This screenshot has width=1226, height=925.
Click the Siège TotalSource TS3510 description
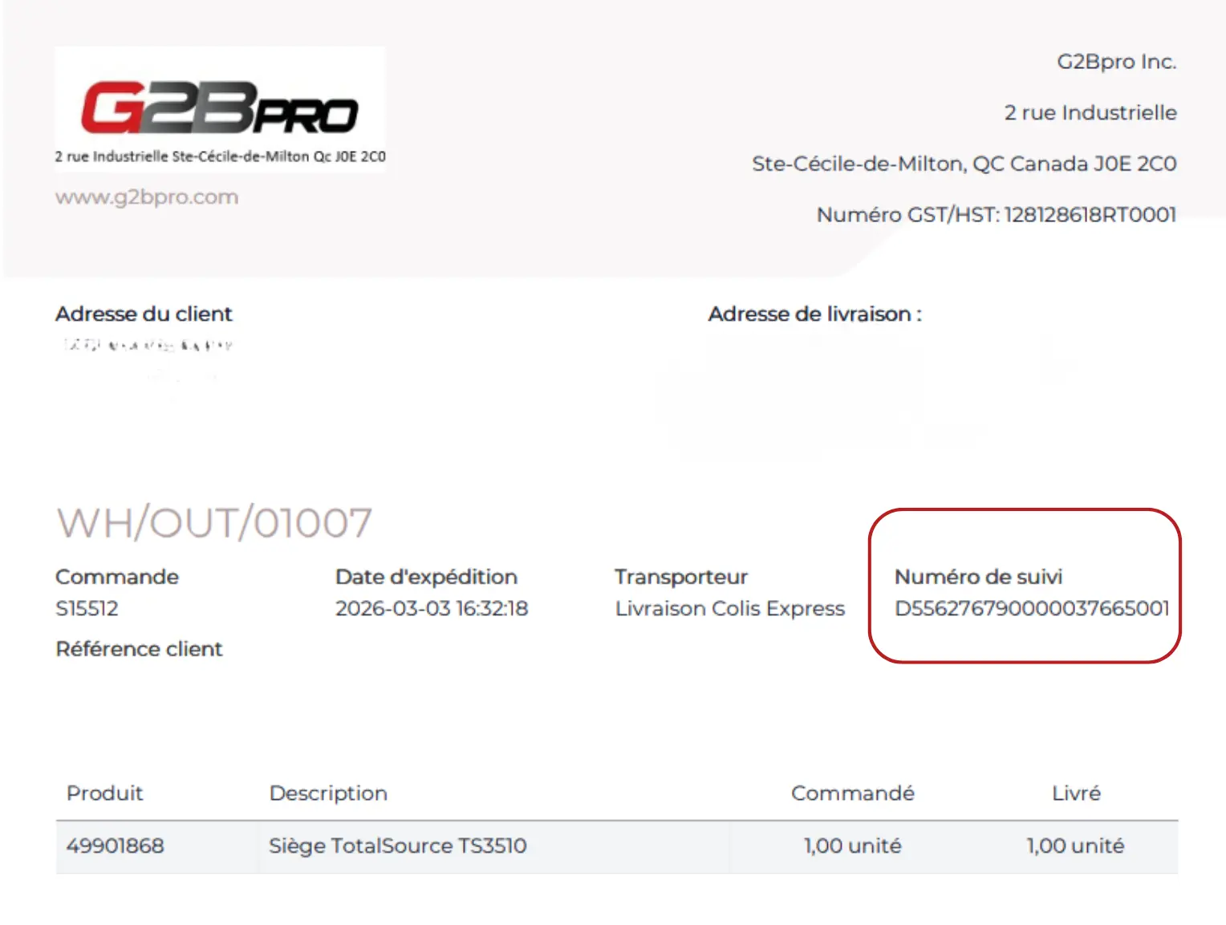click(398, 846)
